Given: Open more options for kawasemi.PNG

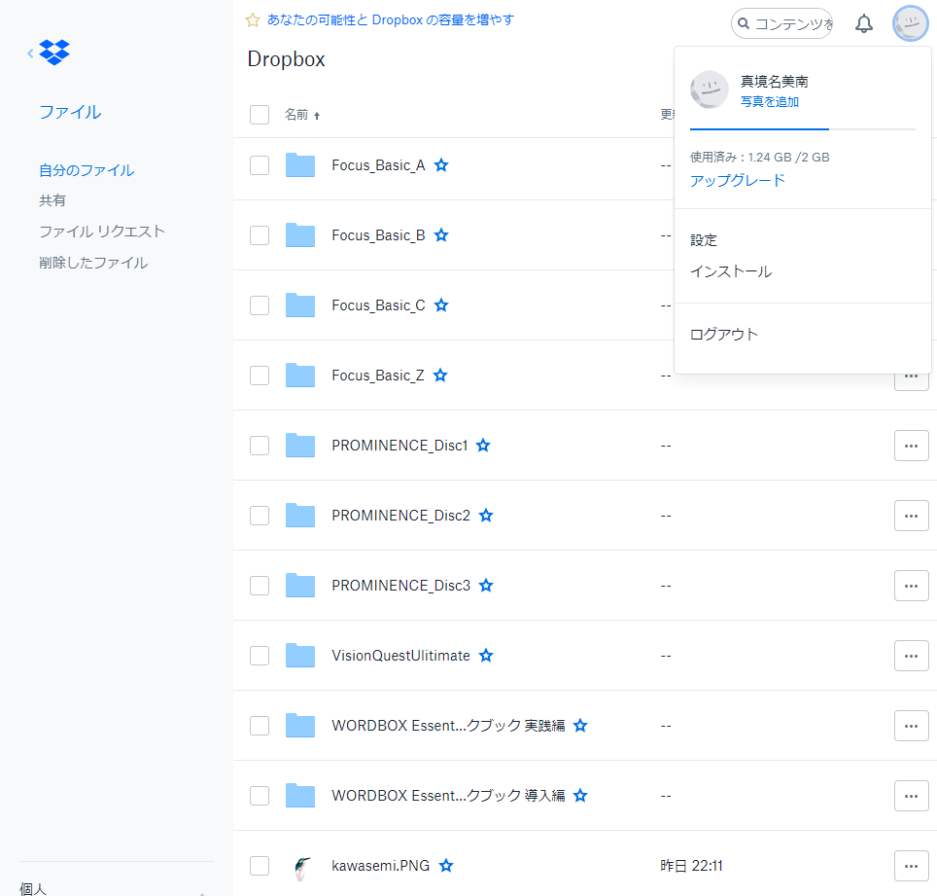Looking at the screenshot, I should coord(912,866).
